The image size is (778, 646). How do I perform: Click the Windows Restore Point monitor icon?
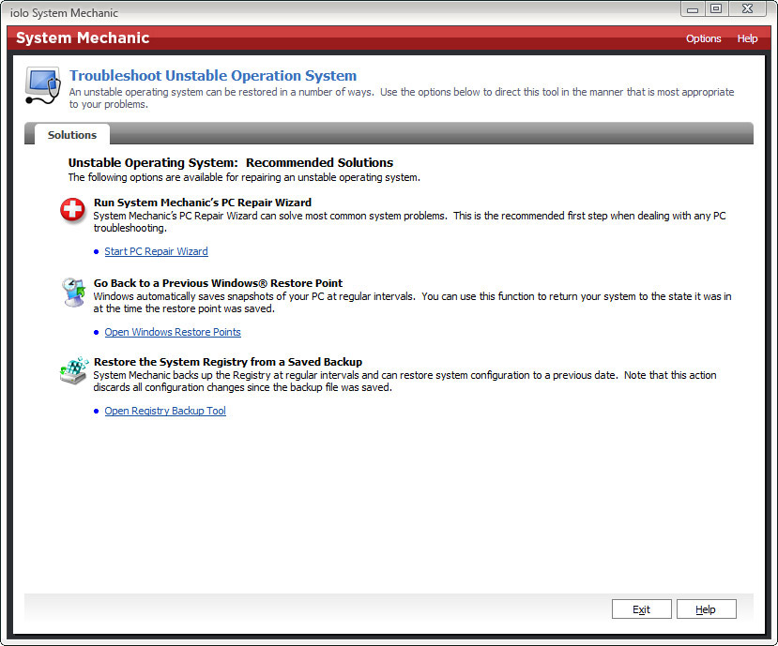point(74,292)
